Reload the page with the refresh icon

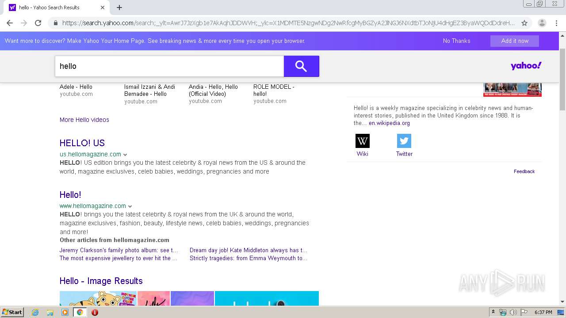pos(38,23)
